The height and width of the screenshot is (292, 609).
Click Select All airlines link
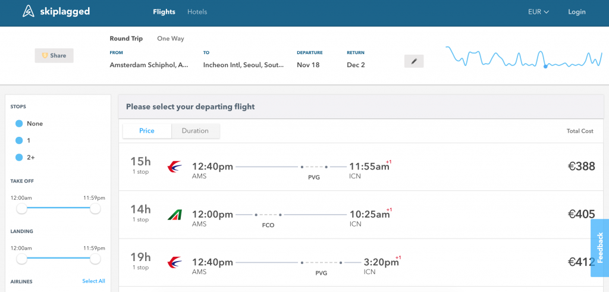[93, 281]
